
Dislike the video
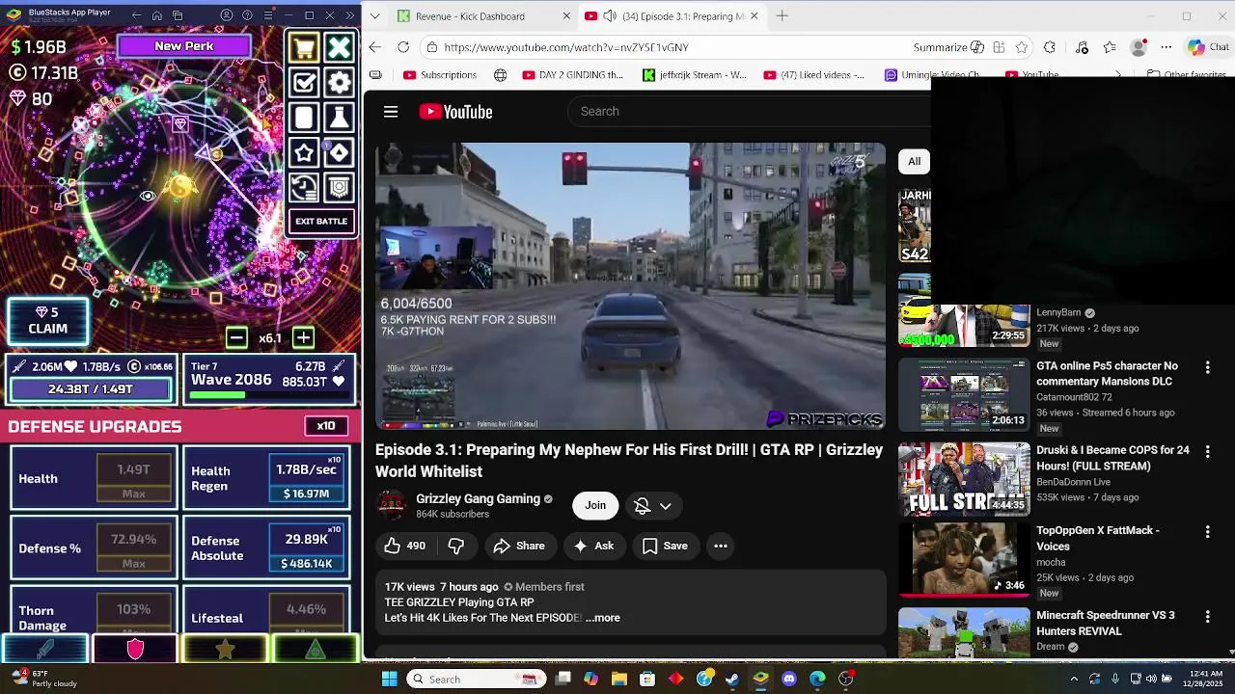[x=456, y=546]
